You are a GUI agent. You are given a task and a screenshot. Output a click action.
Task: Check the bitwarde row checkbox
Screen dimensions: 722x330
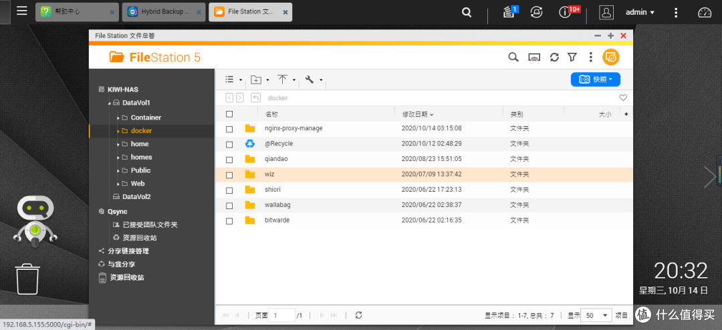pos(229,221)
